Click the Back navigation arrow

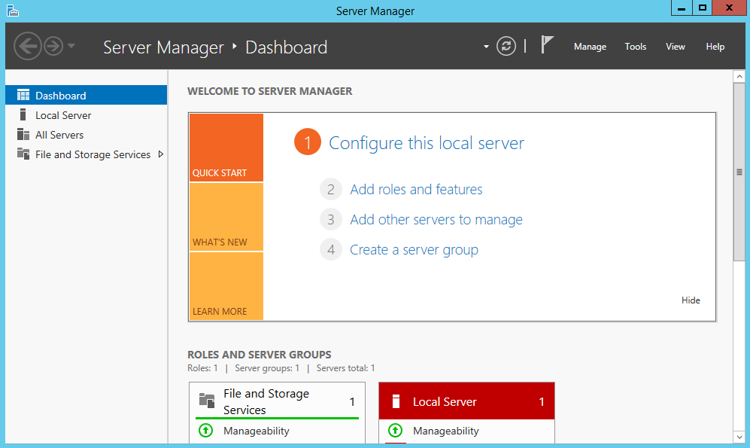[28, 46]
